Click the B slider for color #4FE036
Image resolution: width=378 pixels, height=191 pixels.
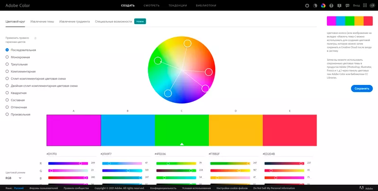pos(176,178)
